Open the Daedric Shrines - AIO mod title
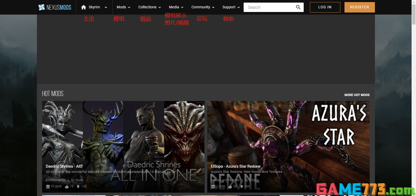 pos(64,166)
